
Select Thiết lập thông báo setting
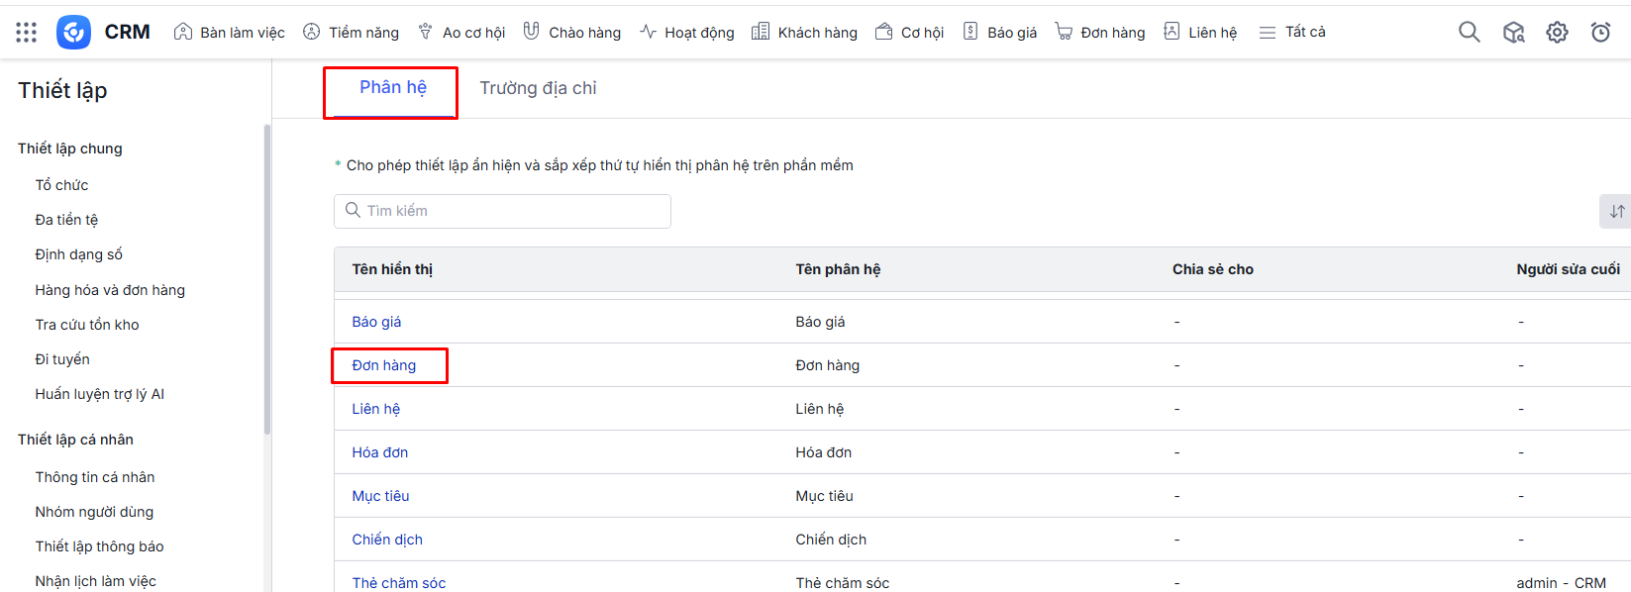pyautogui.click(x=100, y=546)
